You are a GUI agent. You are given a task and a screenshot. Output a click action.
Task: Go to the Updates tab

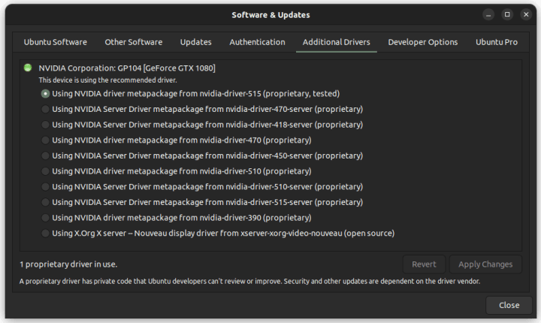click(x=195, y=42)
